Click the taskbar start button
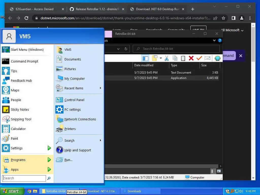This screenshot has height=195, width=260. coord(12,191)
